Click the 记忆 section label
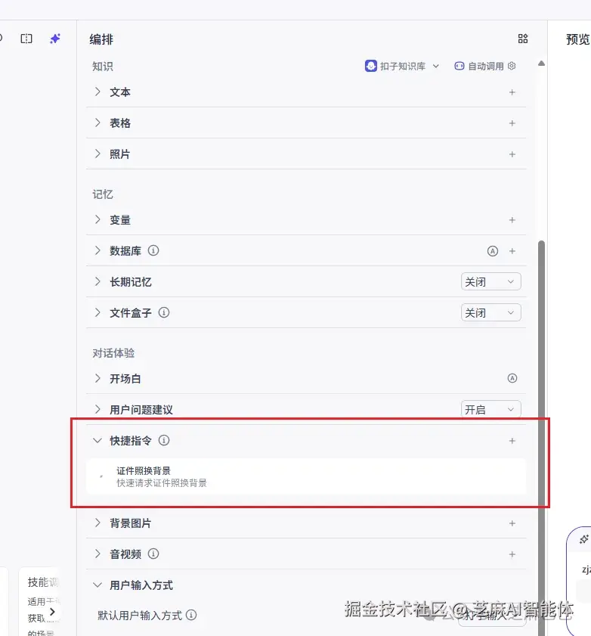 (103, 194)
